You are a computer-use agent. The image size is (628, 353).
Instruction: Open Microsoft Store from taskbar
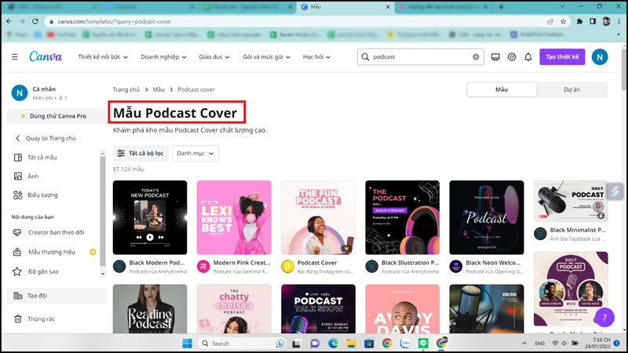pos(369,344)
